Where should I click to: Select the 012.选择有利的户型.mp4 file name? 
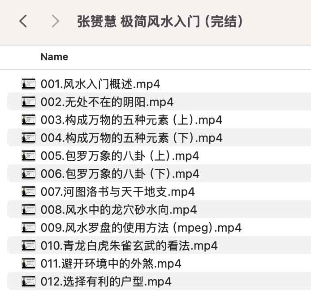point(106,281)
